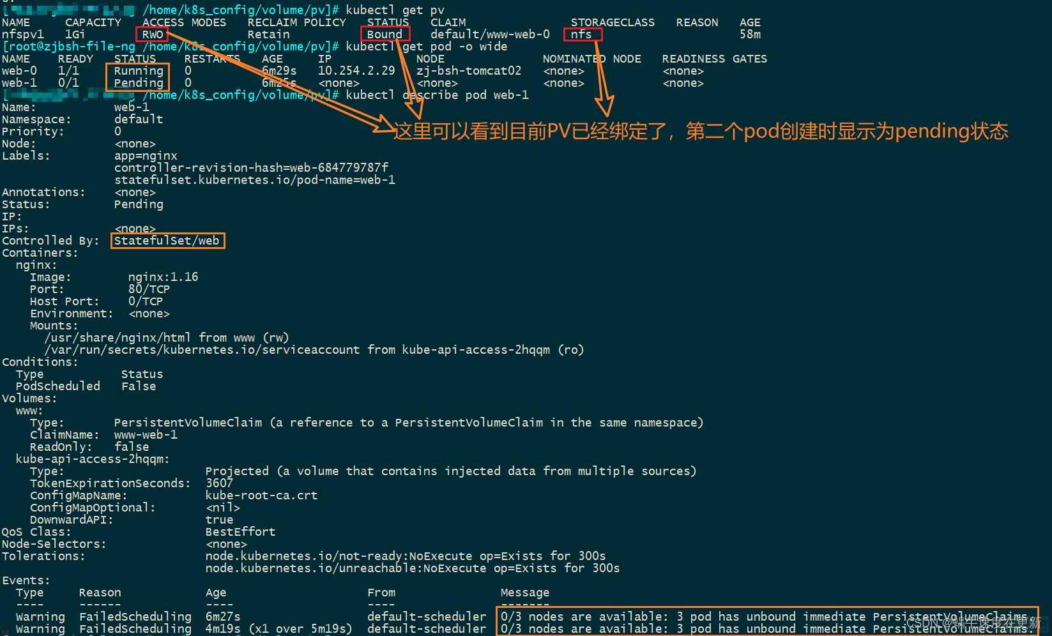Click host port value '0/TCP'
Image resolution: width=1052 pixels, height=636 pixels.
click(146, 301)
